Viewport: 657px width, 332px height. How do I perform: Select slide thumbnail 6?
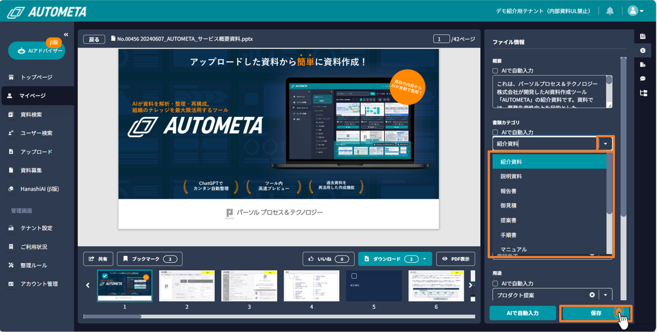[436, 286]
